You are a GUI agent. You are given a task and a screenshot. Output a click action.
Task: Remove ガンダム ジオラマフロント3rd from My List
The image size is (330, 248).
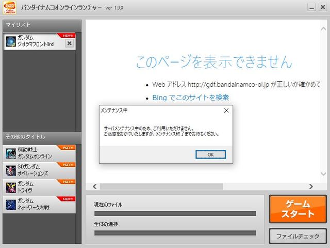(x=69, y=43)
